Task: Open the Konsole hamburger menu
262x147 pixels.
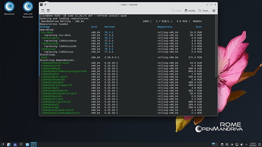Action: [x=214, y=11]
